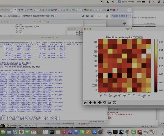Save the figure with the floppy disk icon
This screenshot has width=164, height=136.
114,103
